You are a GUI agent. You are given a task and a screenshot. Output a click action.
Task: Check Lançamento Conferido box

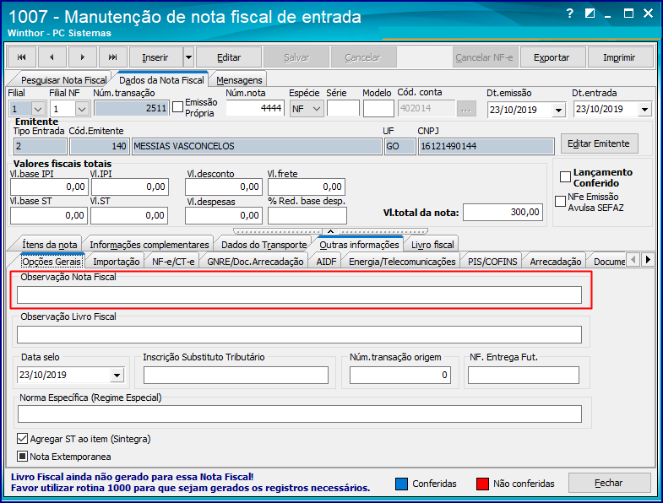click(x=565, y=176)
